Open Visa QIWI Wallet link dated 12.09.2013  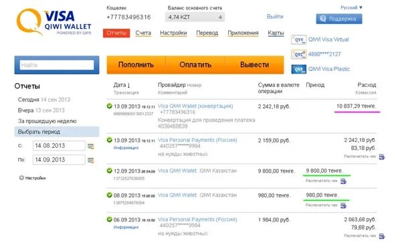pyautogui.click(x=177, y=171)
